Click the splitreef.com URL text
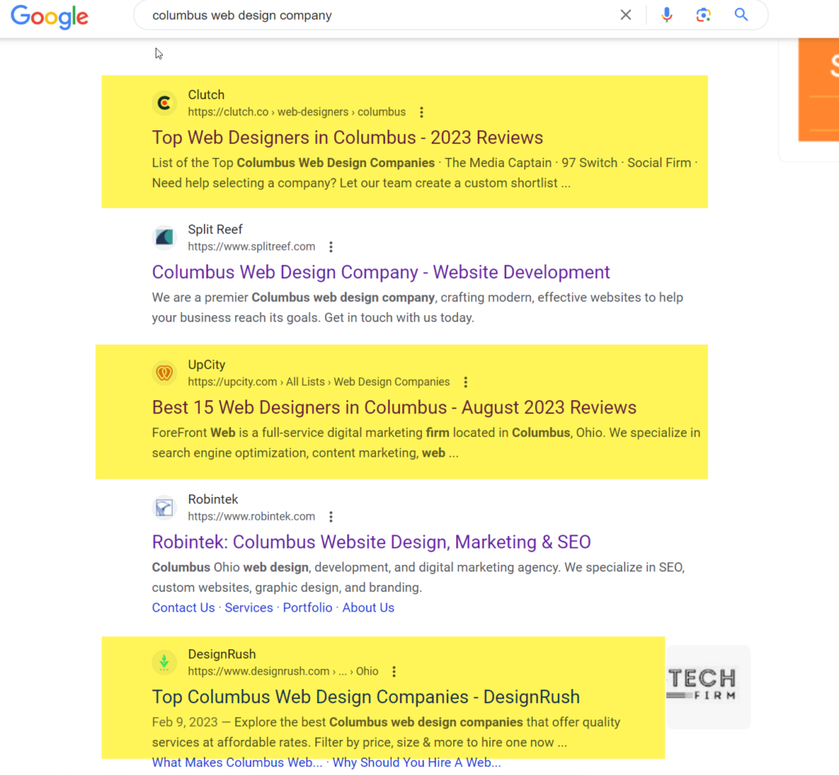The image size is (839, 776). coord(252,247)
